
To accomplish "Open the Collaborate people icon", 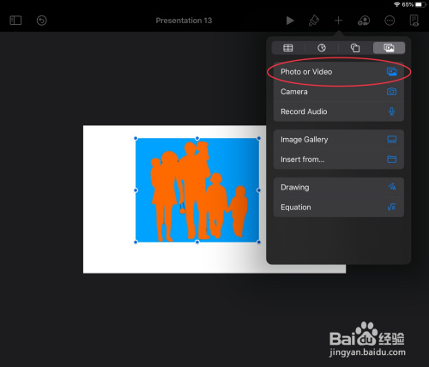I will tap(364, 21).
